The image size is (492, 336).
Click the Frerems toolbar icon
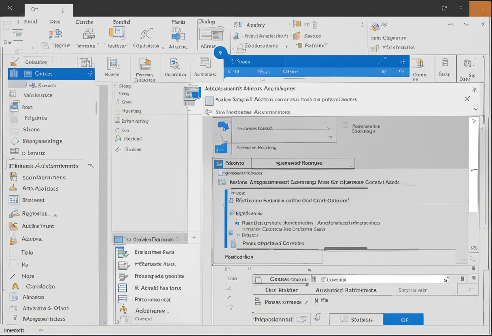pyautogui.click(x=145, y=64)
